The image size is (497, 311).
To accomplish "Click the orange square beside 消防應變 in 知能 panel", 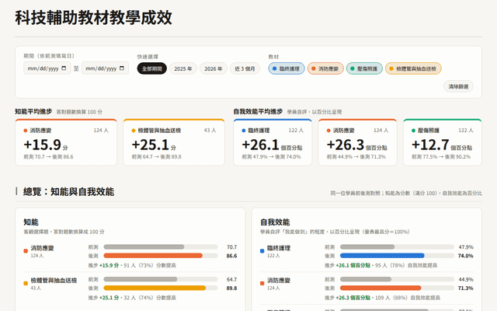I will click(26, 251).
